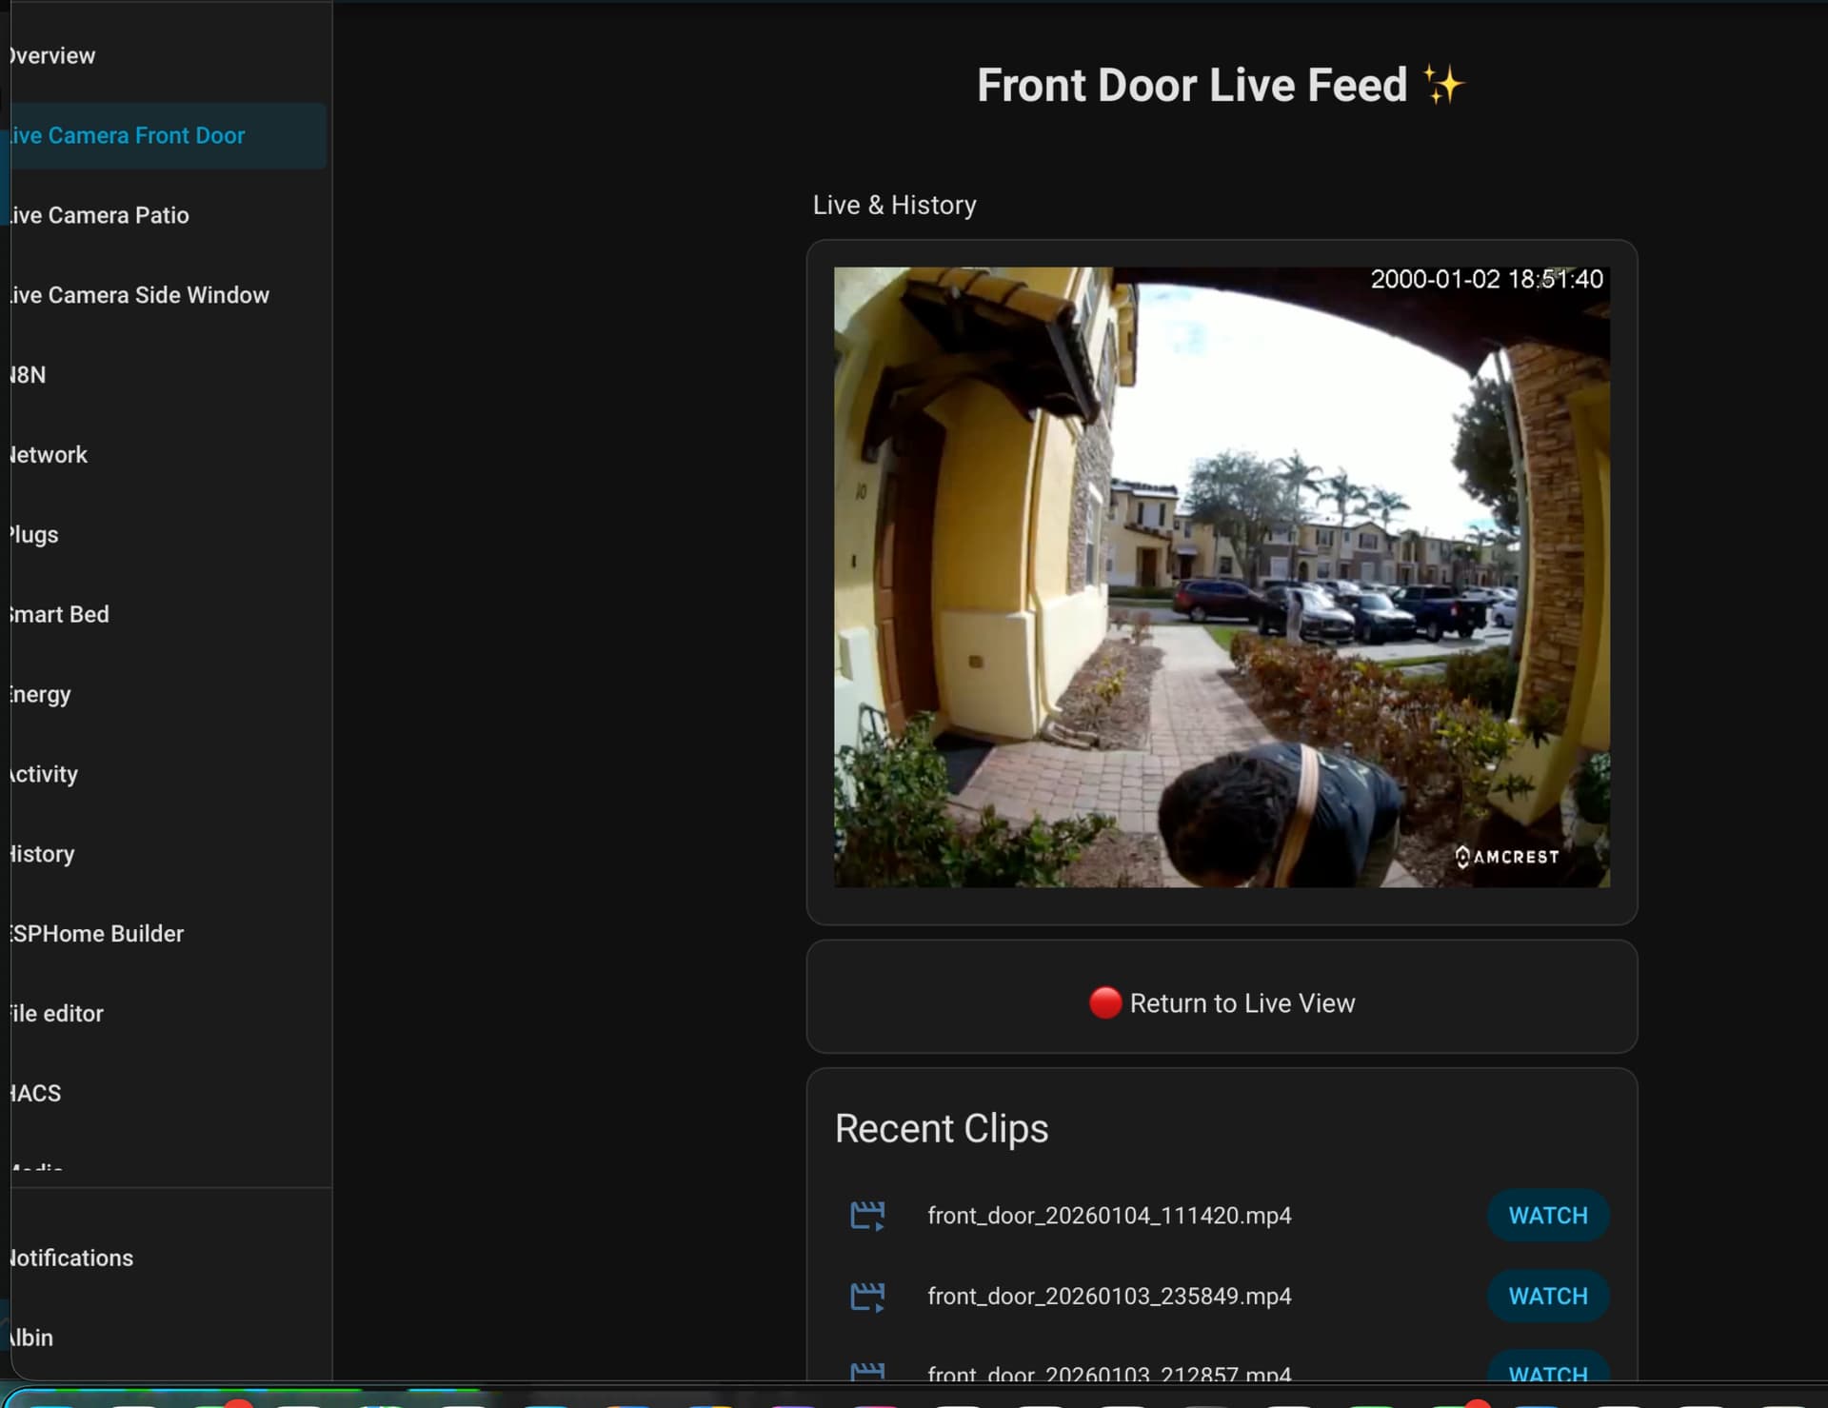Open Overview in sidebar
This screenshot has height=1408, width=1828.
[x=53, y=56]
